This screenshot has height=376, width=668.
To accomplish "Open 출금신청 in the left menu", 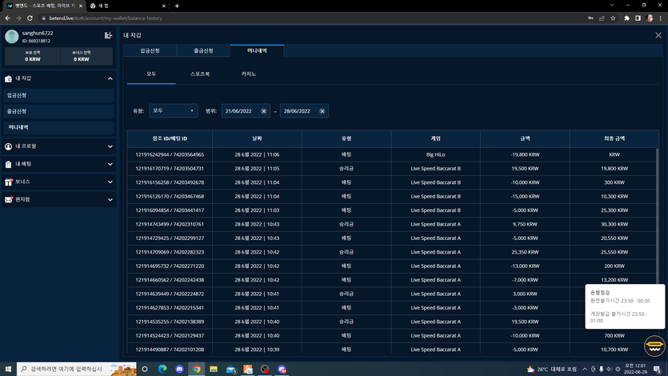I will click(x=58, y=111).
